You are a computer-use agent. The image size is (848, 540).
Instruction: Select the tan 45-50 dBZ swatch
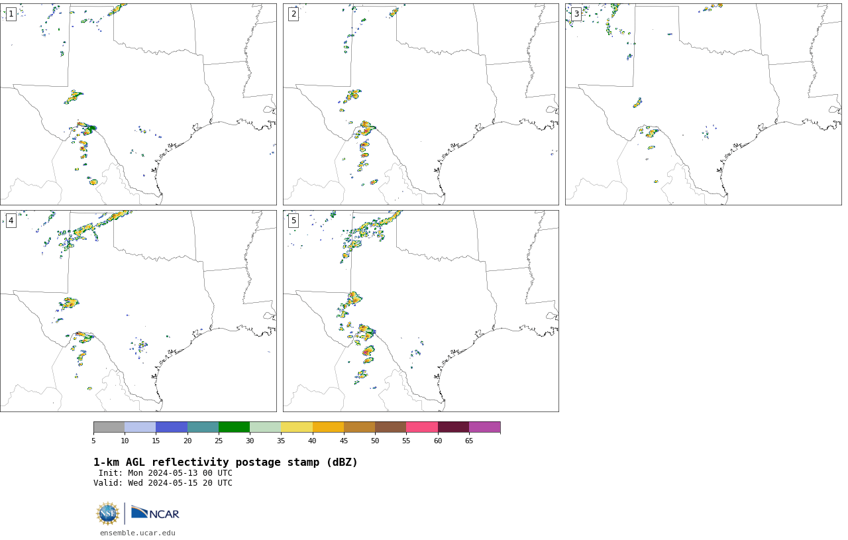(x=359, y=427)
